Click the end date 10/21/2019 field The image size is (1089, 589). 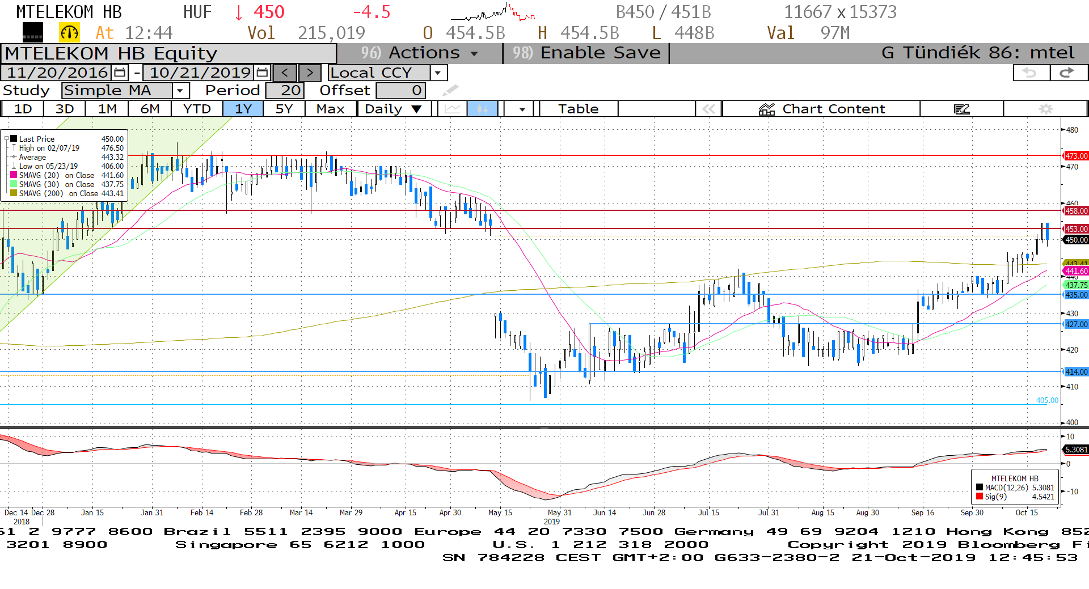[x=200, y=73]
